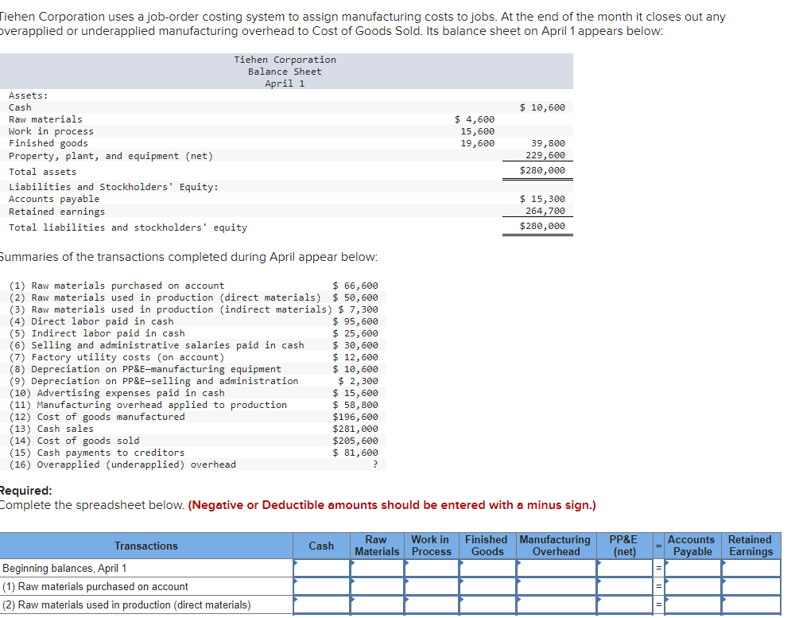799x618 pixels.
Task: Click Work in Process cell in row (1)
Action: 431,586
